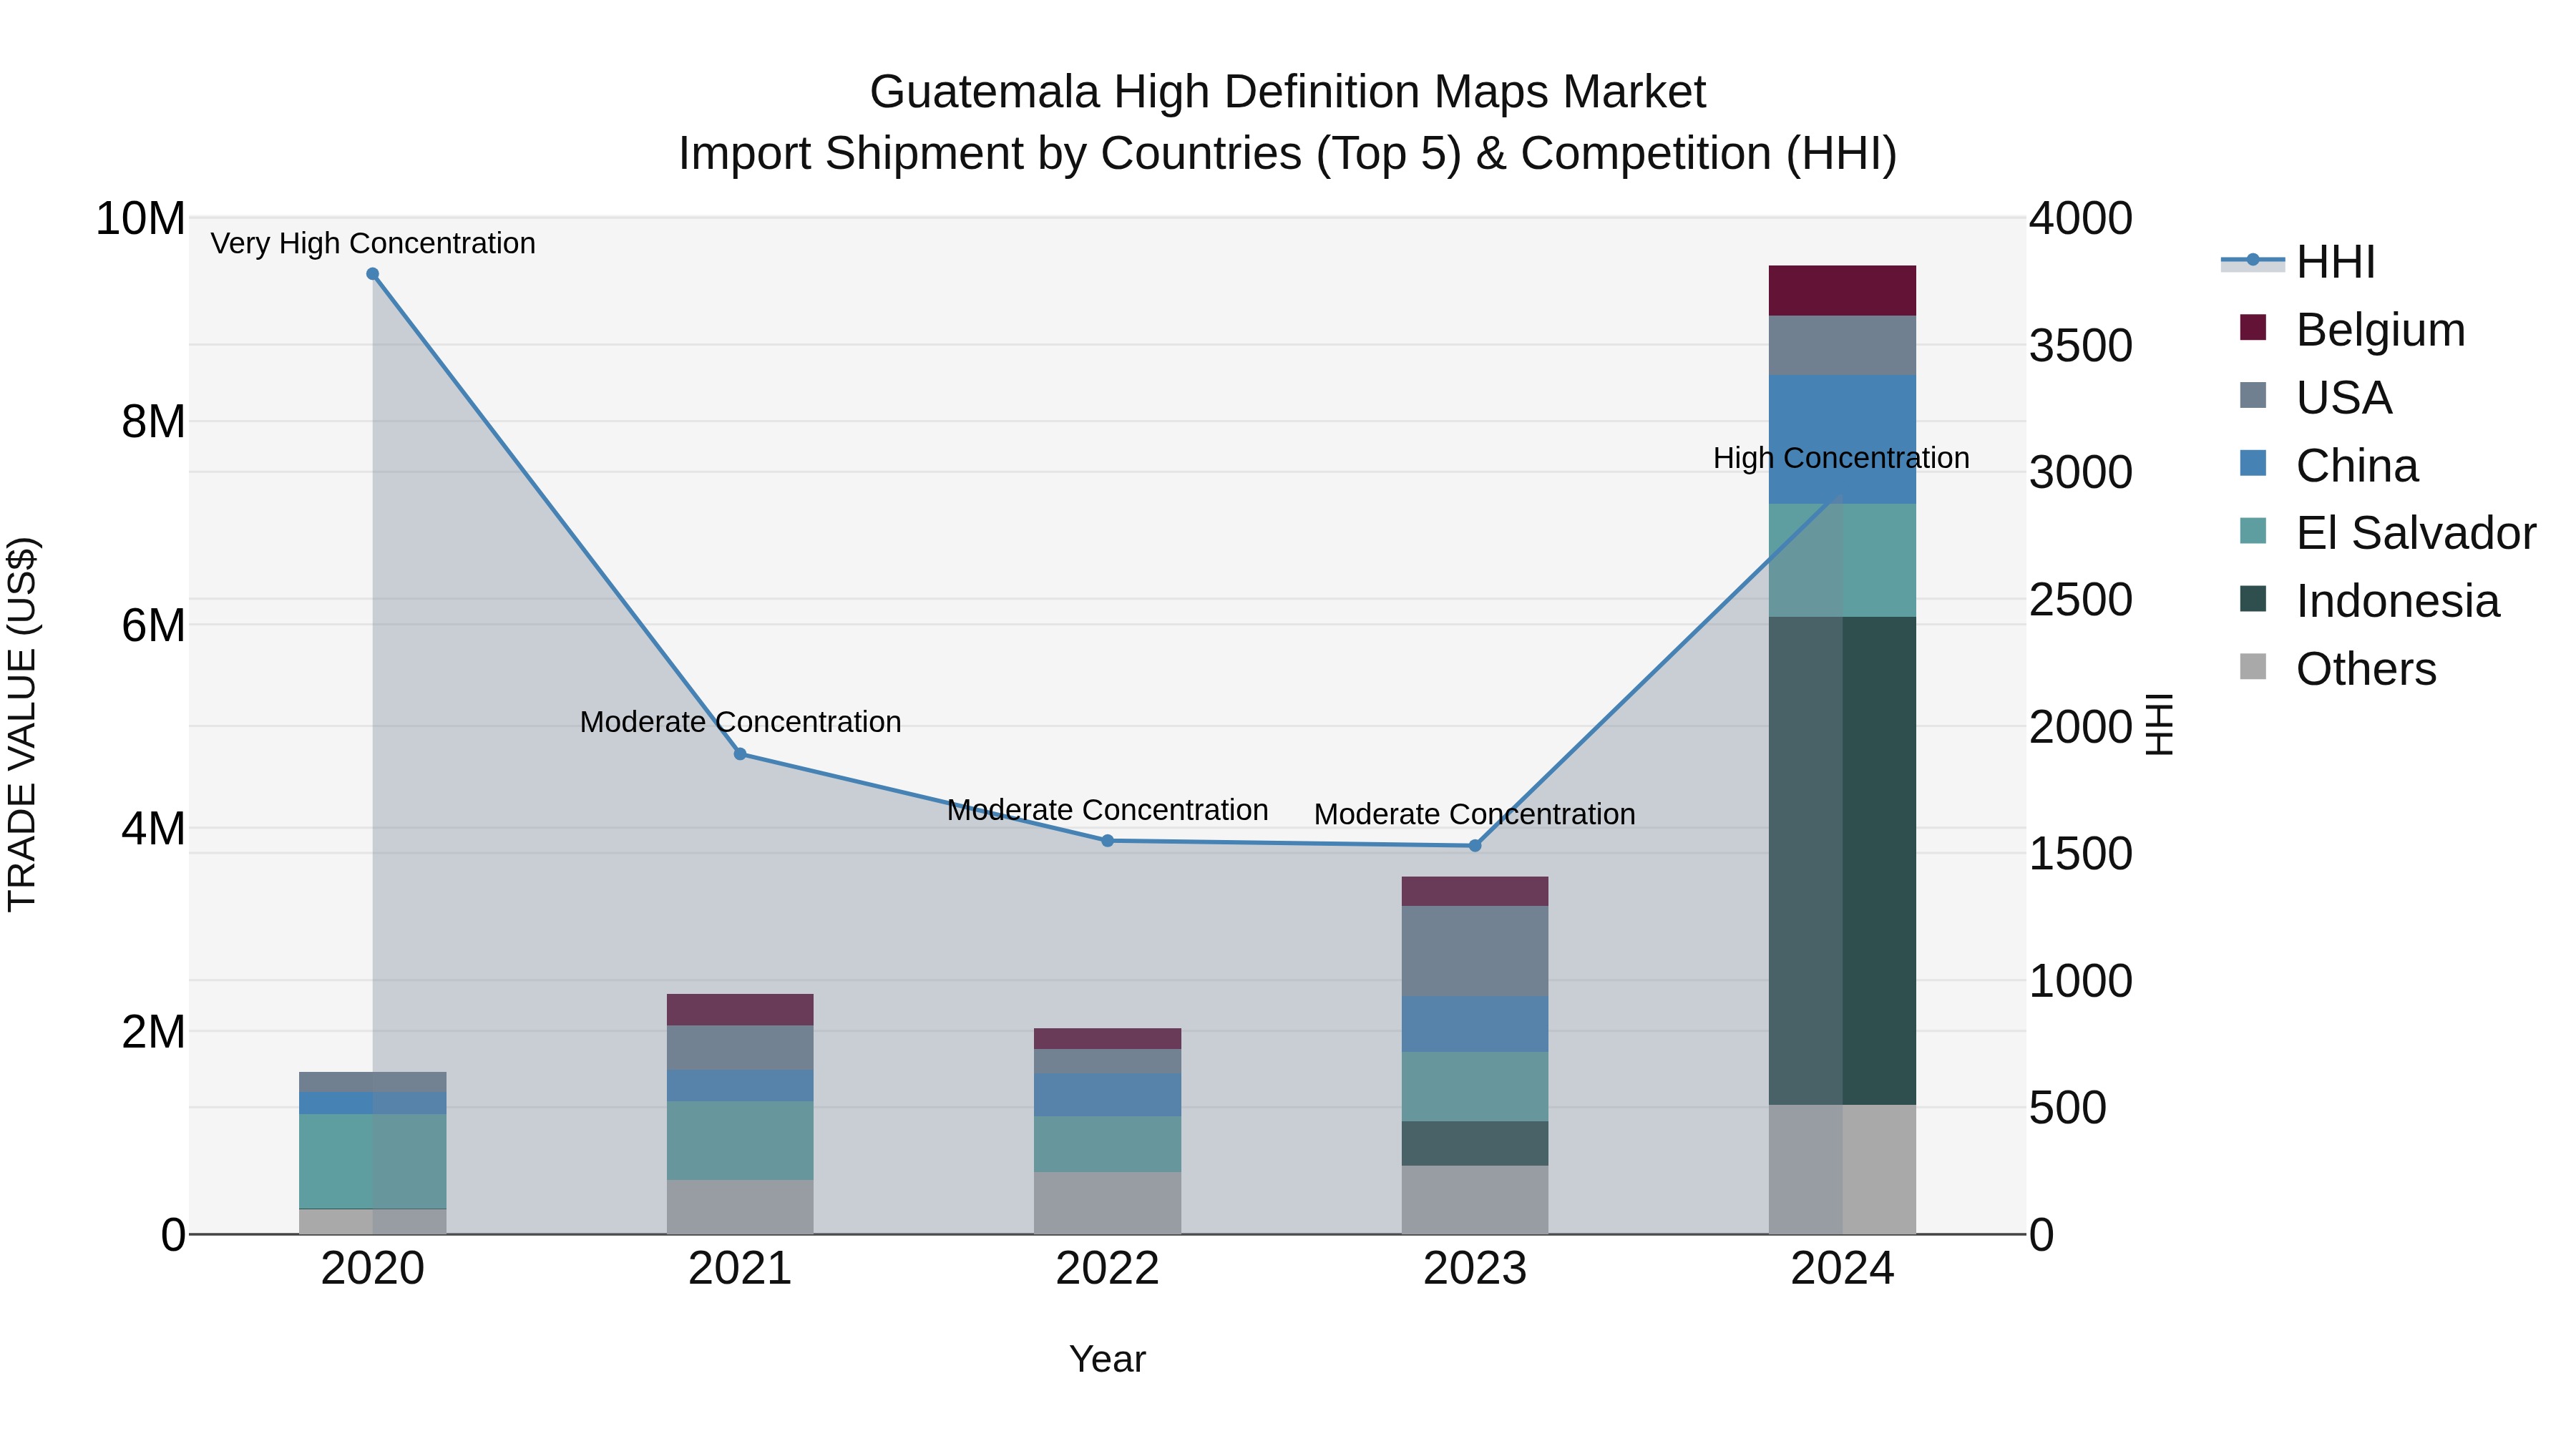Viewport: 2576px width, 1449px height.
Task: Click the 2500 right-axis tick label
Action: point(2081,599)
